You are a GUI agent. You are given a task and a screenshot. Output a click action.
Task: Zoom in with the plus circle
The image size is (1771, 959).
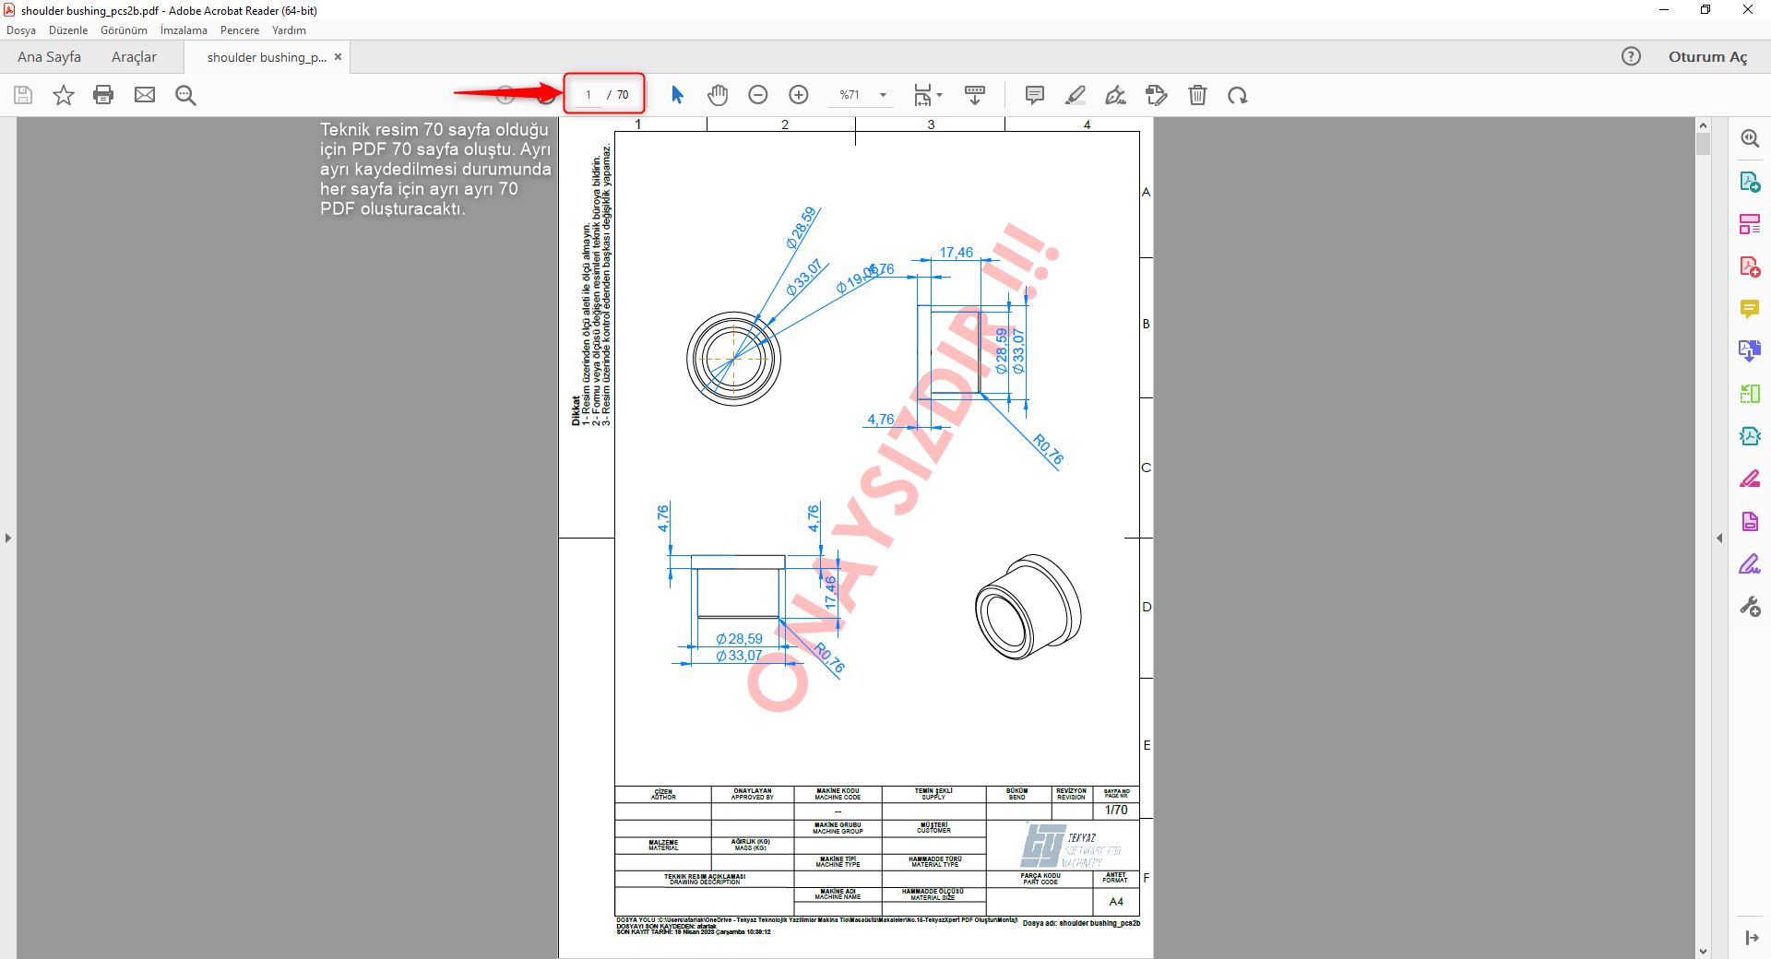pos(799,95)
